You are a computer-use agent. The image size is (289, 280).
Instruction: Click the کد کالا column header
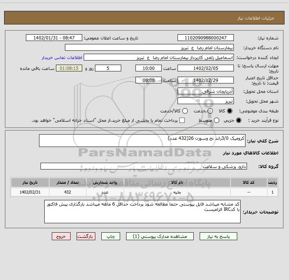(x=248, y=182)
